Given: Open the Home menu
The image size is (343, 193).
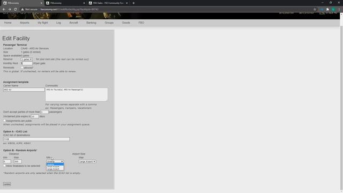Looking at the screenshot, I should tap(8, 23).
